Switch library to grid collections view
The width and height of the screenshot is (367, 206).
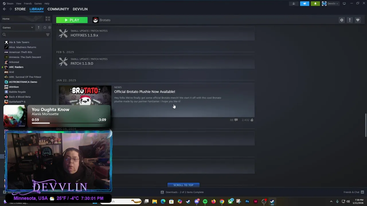coord(48,19)
